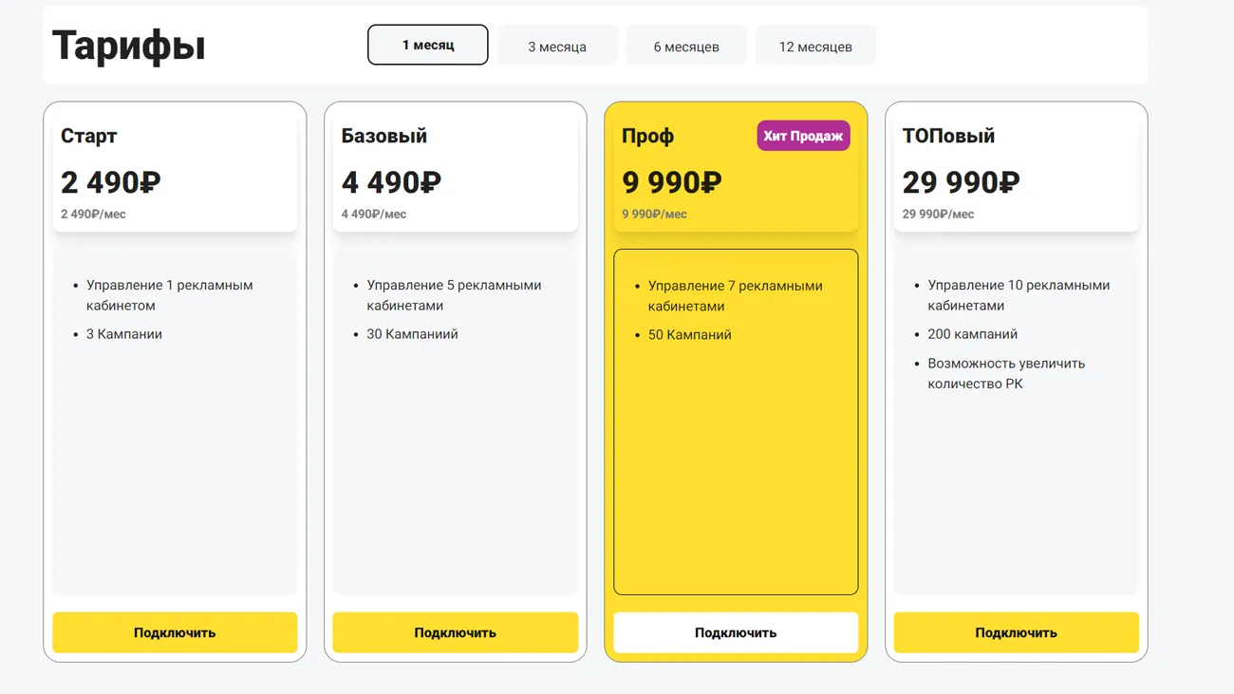The width and height of the screenshot is (1234, 694).
Task: Click the "ТОПовый" plan title
Action: (x=948, y=136)
